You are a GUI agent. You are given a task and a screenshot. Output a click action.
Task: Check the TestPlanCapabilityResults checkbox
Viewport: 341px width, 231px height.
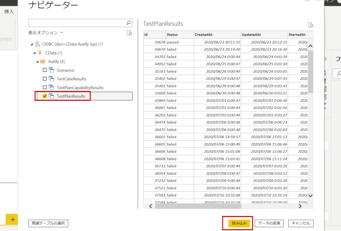[45, 87]
